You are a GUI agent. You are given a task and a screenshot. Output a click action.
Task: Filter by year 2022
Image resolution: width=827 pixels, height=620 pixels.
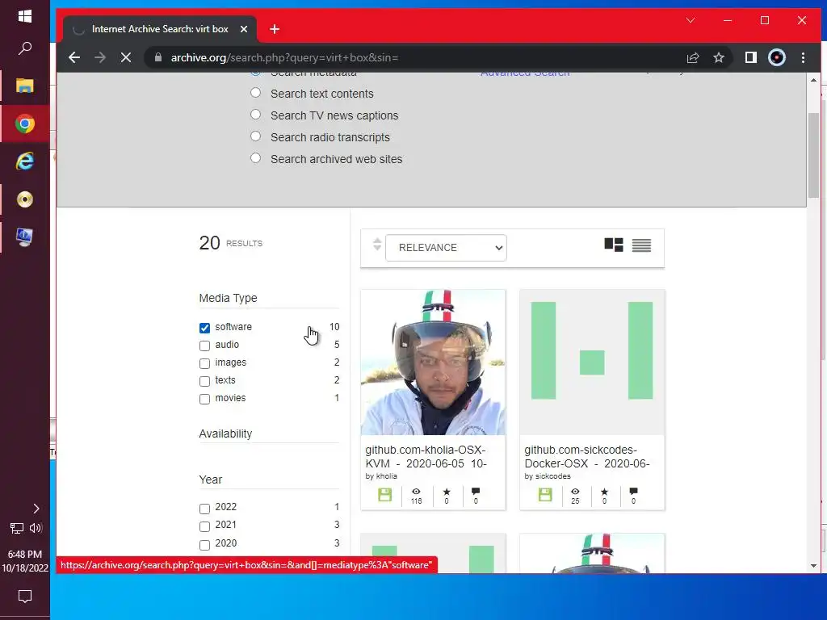204,509
